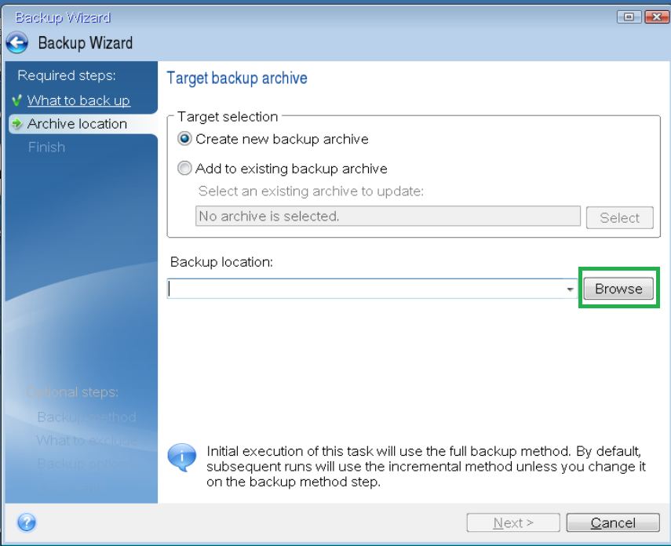Open help via question mark icon
Viewport: 671px width, 546px height.
pyautogui.click(x=26, y=522)
